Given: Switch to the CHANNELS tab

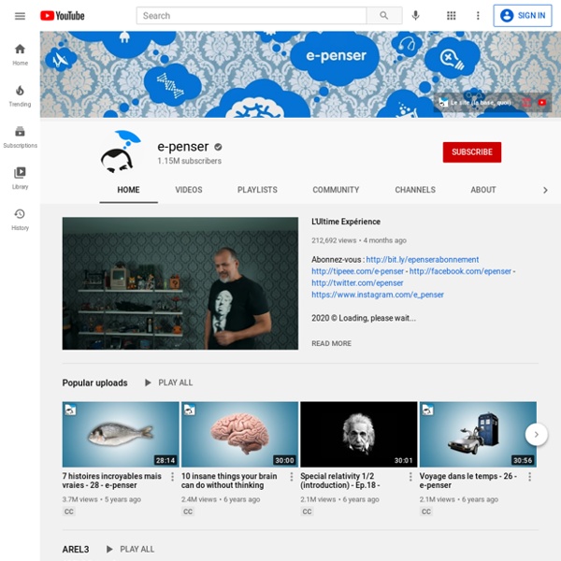Looking at the screenshot, I should 415,190.
